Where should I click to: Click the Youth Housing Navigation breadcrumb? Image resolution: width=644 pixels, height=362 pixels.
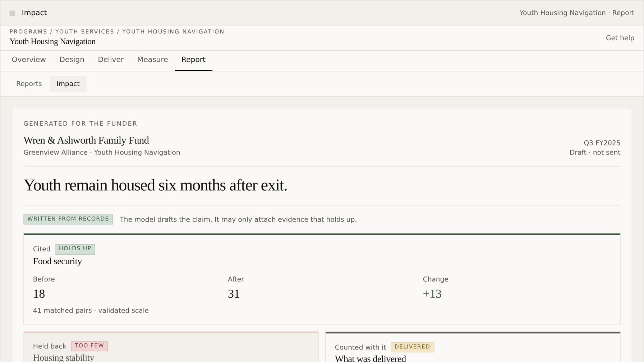(173, 32)
